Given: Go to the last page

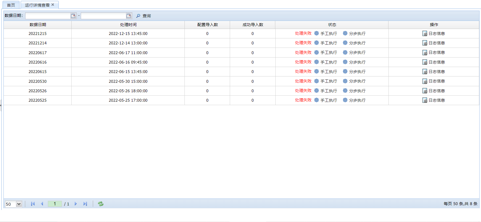Looking at the screenshot, I should (x=85, y=204).
